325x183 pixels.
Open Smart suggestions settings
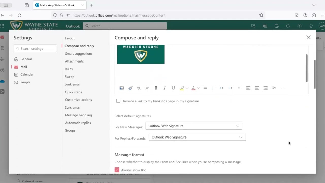(x=78, y=54)
